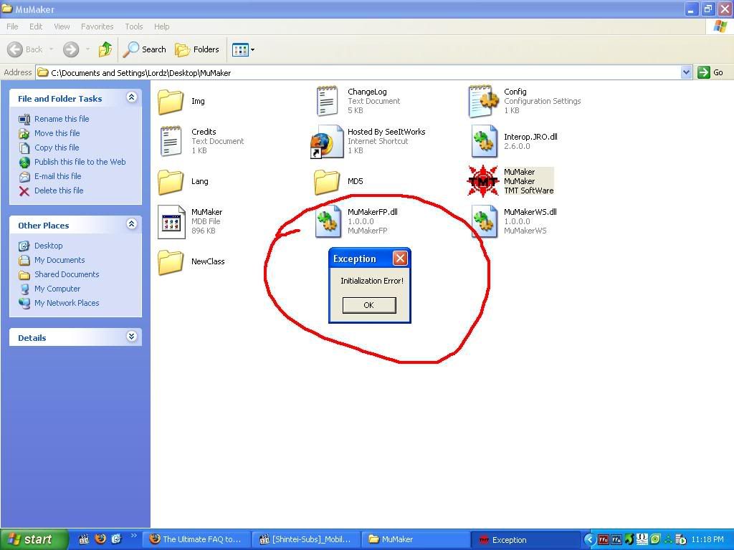Open the Tools menu
Image resolution: width=734 pixels, height=550 pixels.
[134, 26]
